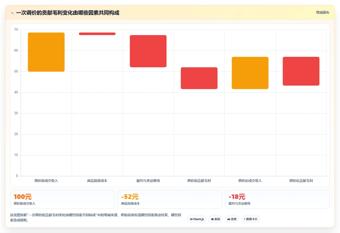The image size is (340, 233).
Task: Click the -52元 value in the cost card
Action: (x=130, y=197)
